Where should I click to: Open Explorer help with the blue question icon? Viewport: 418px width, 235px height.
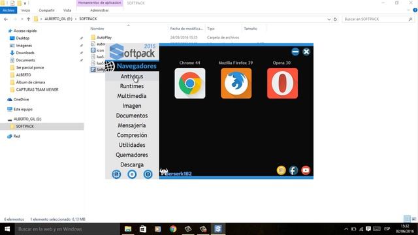click(x=415, y=10)
